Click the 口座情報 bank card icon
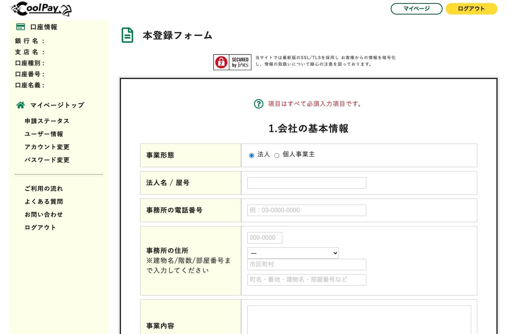Viewport: 509px width, 334px height. point(20,27)
